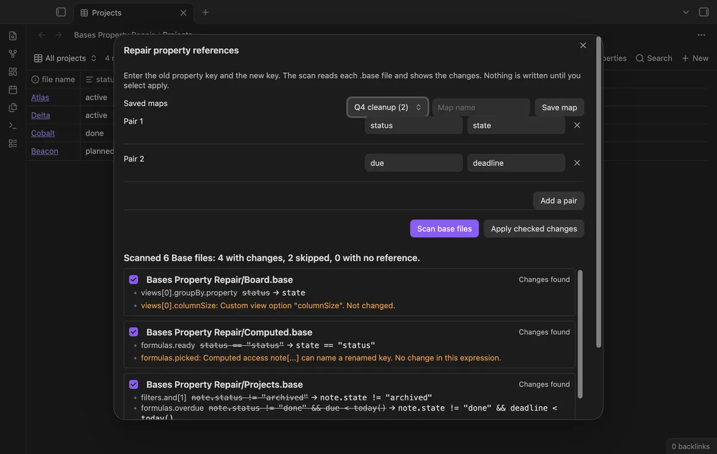717x454 pixels.
Task: Open the three-dot more options menu
Action: tap(701, 35)
